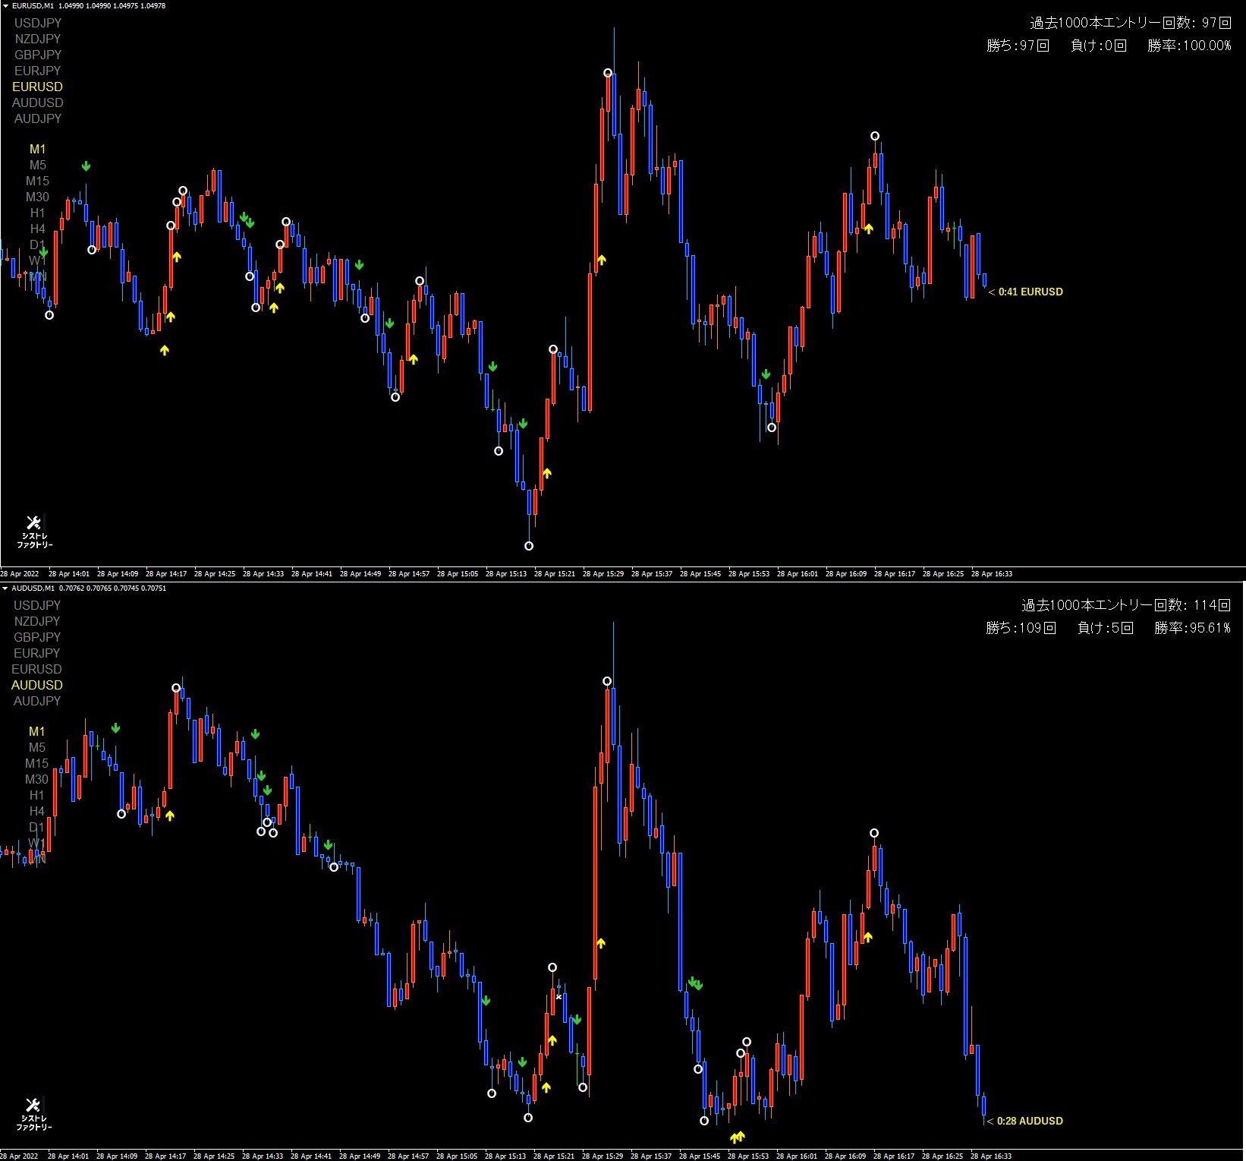1246x1161 pixels.
Task: Click '28 Apr 16:33' on EURUSD time axis
Action: (992, 574)
